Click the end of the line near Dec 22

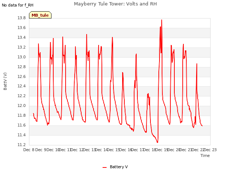[x=202, y=126]
